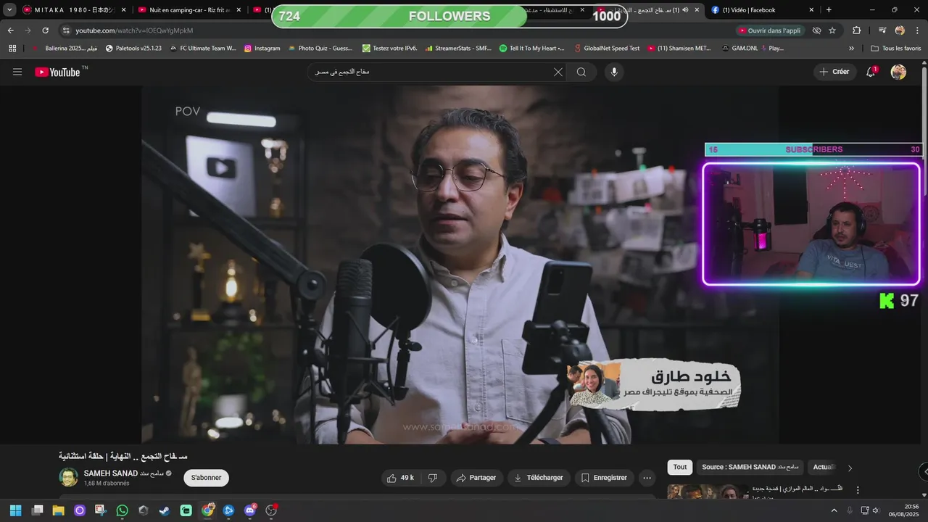Open the YouTube notifications bell
The width and height of the screenshot is (928, 522).
(x=871, y=72)
